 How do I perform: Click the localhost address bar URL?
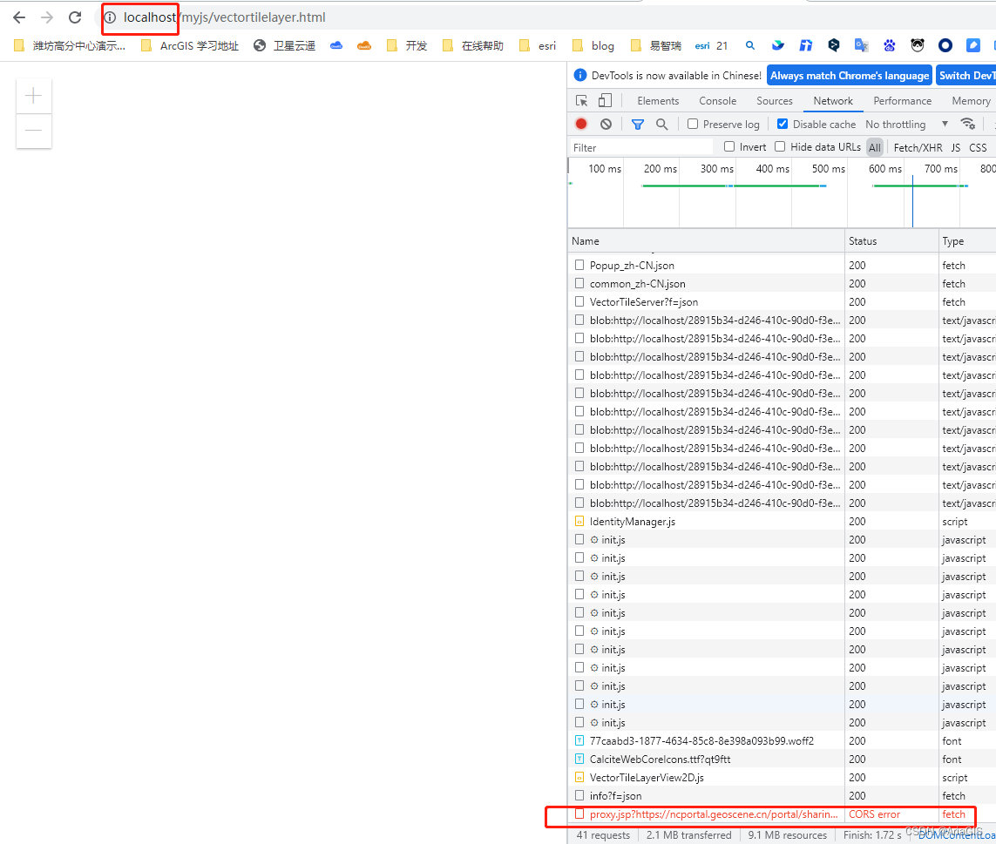coord(224,17)
